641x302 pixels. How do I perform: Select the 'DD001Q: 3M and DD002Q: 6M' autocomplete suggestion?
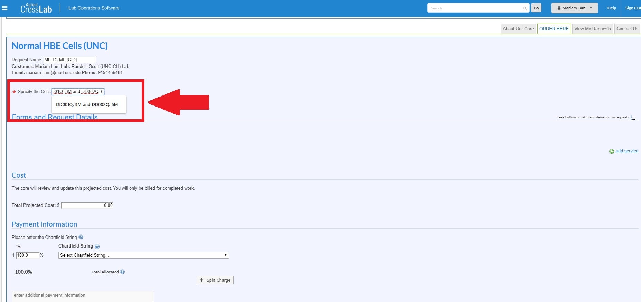87,104
